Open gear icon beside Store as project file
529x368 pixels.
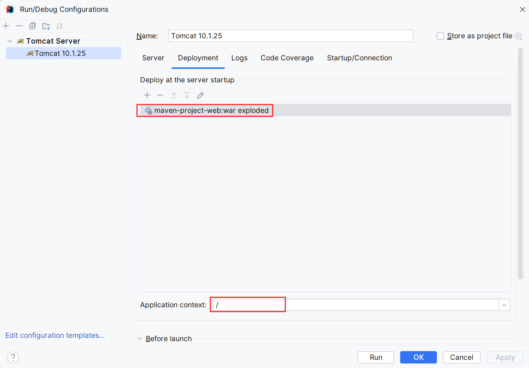pyautogui.click(x=518, y=36)
